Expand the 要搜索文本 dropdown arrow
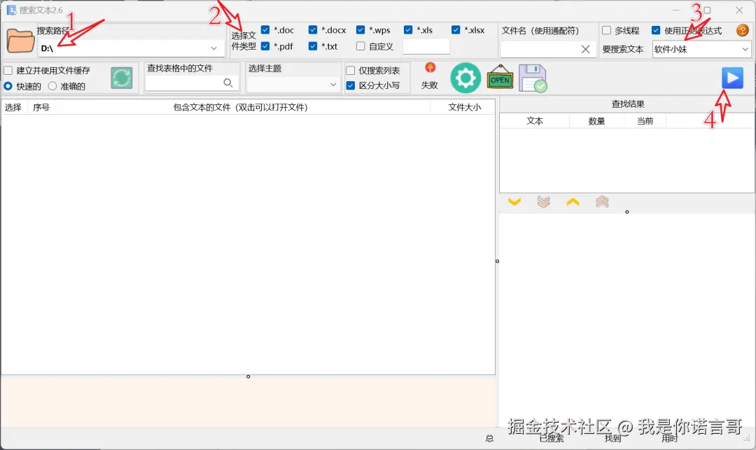This screenshot has width=756, height=450. [x=745, y=49]
